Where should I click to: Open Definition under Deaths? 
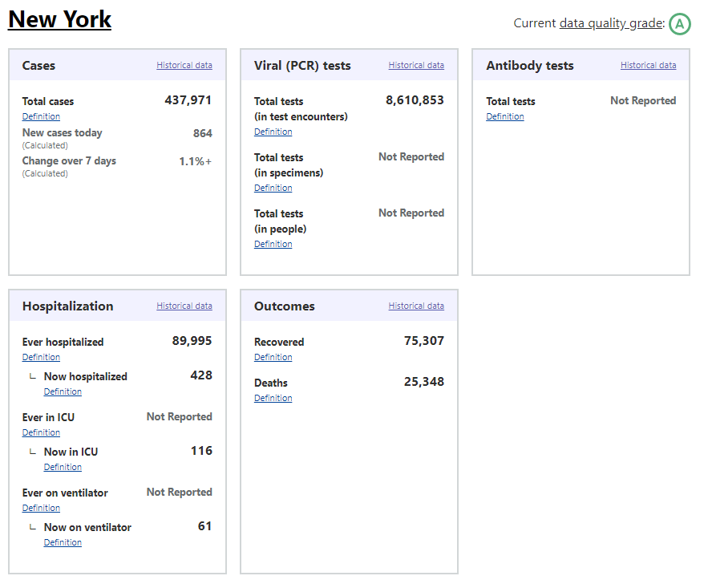click(x=273, y=398)
